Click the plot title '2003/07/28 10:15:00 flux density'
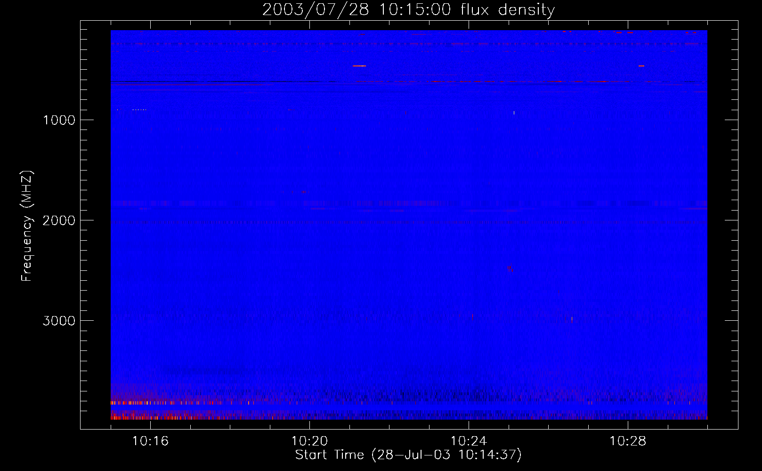The width and height of the screenshot is (762, 471). coord(408,9)
